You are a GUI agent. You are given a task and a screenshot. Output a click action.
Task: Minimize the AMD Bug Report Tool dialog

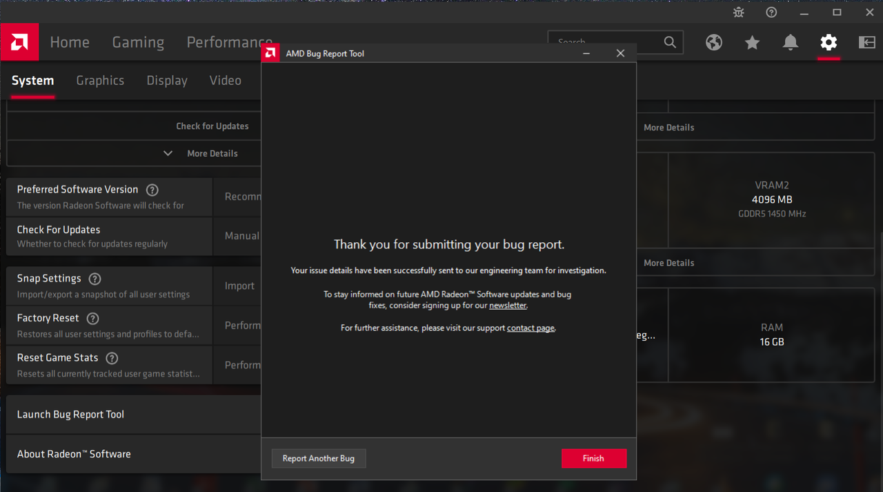(x=586, y=53)
